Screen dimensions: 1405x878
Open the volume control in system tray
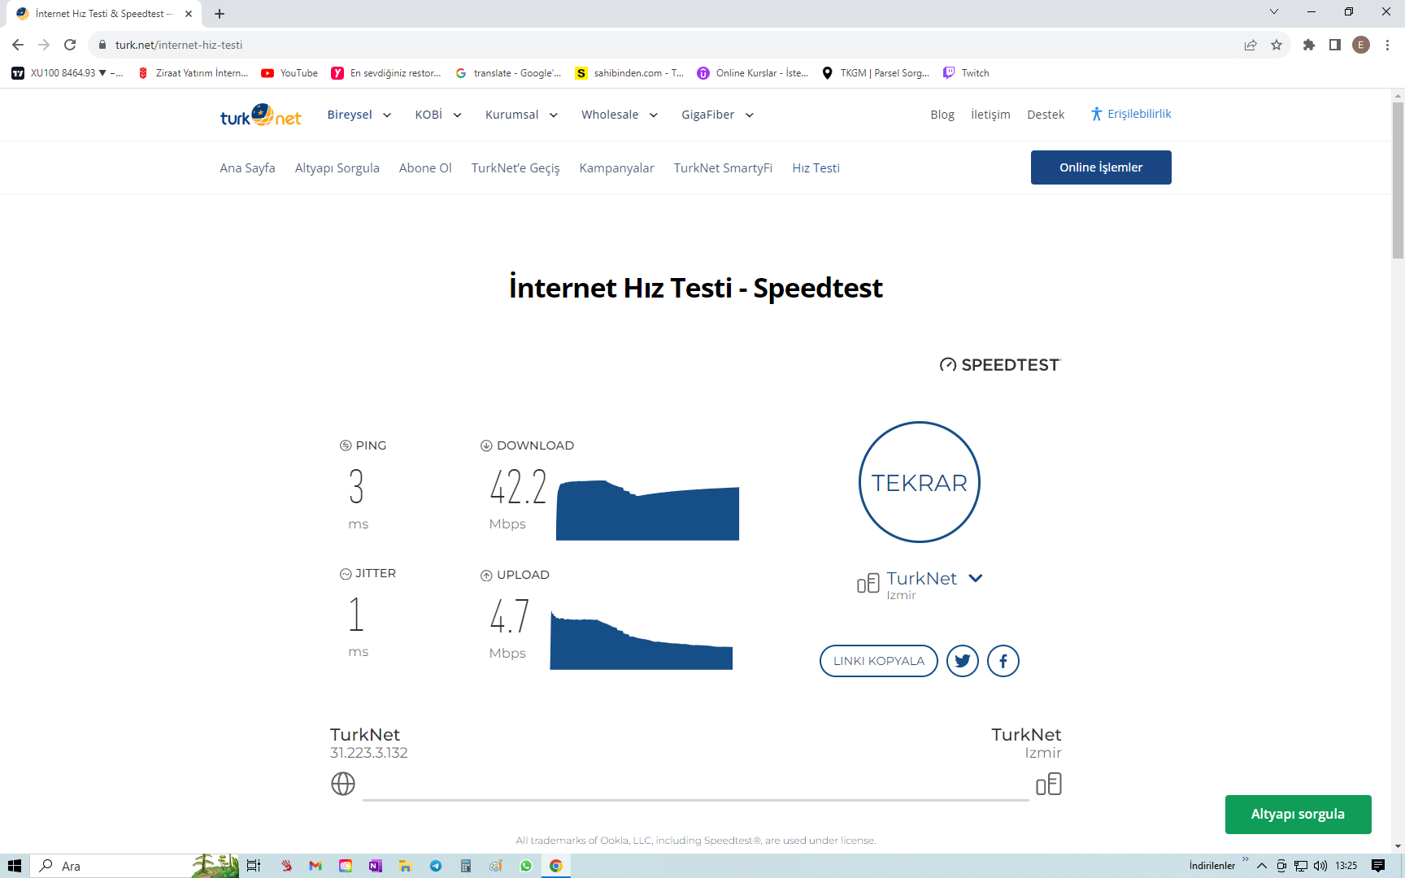1320,866
